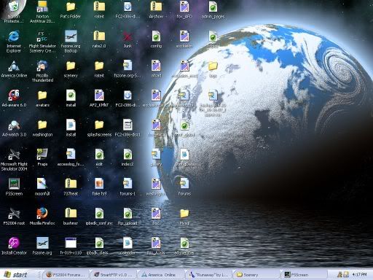Select the ftp_upload file icon
373x280 pixels.
coord(127,214)
